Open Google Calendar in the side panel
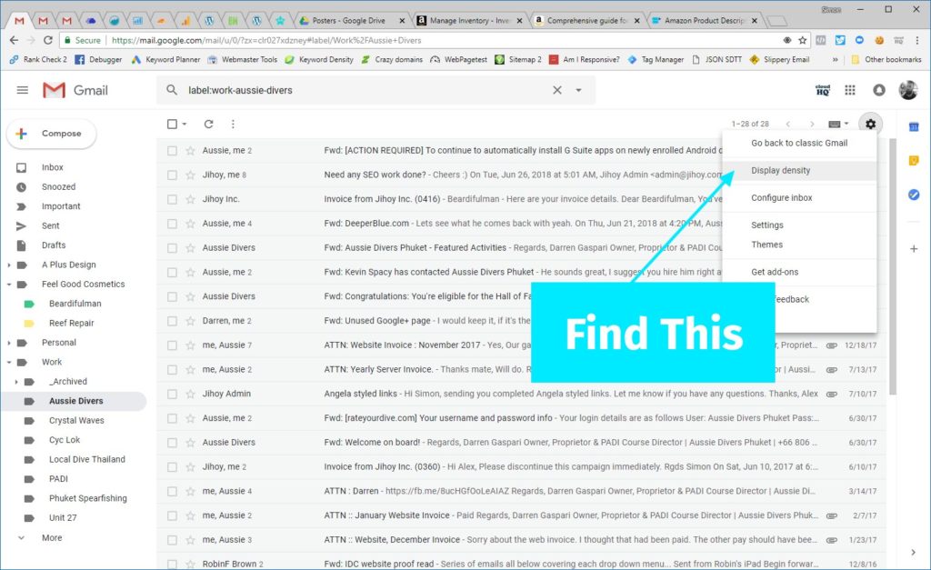Screen dimensions: 931x570 [913, 126]
